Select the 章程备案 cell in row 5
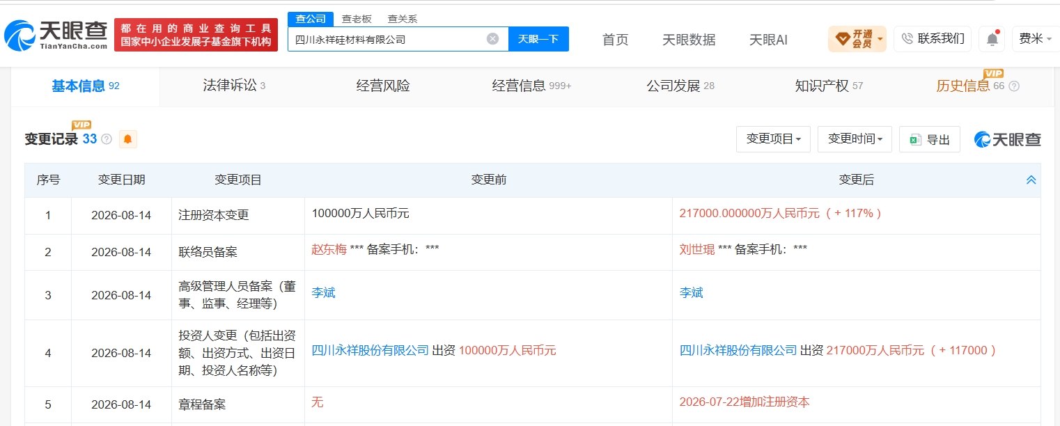The image size is (1060, 426). (x=238, y=404)
